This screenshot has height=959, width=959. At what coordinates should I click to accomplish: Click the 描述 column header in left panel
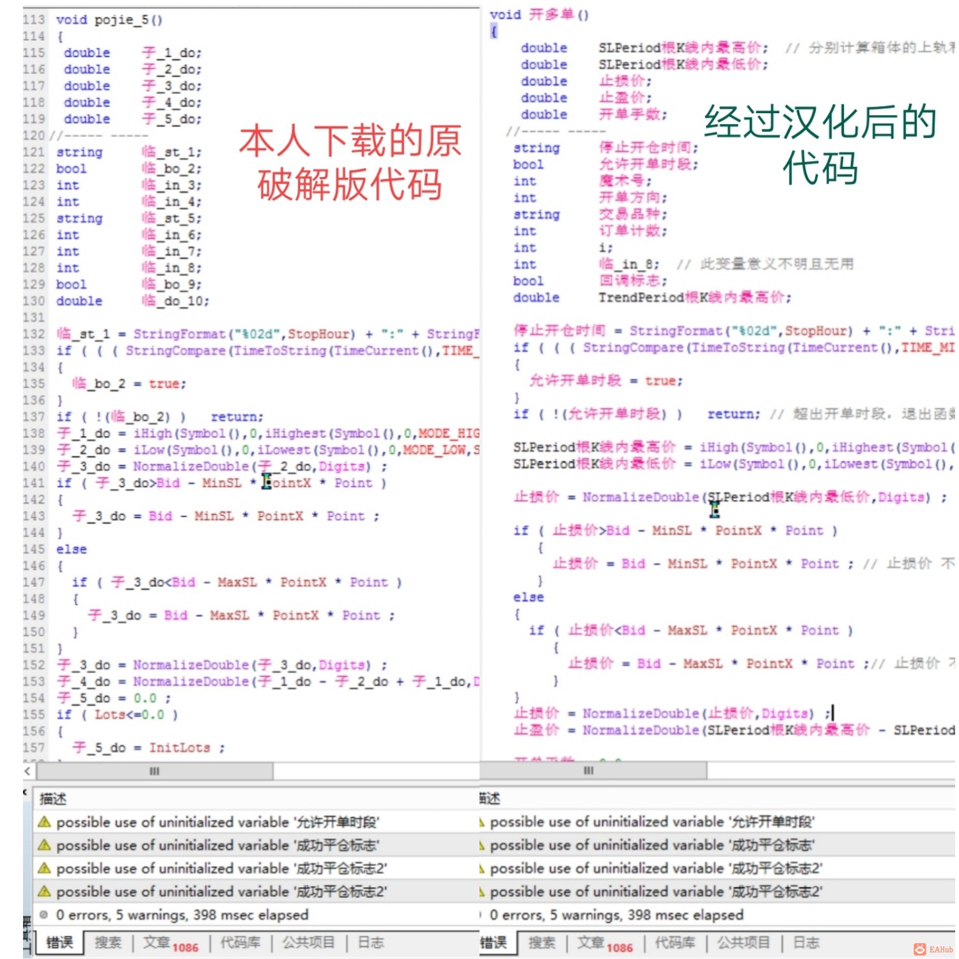(53, 799)
